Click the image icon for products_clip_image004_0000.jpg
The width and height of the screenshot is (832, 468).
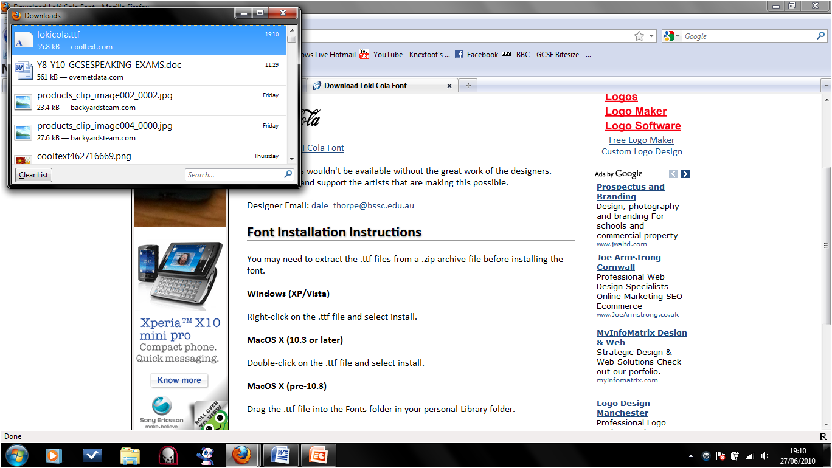23,132
